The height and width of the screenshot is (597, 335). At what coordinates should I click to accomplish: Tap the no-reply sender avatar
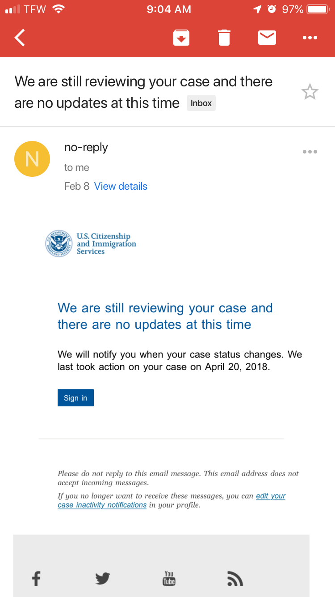coord(32,159)
